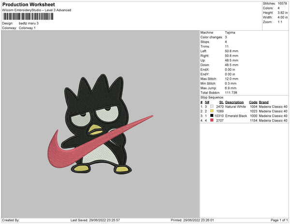Click the thread code '1154'
The image size is (290, 224).
pyautogui.click(x=254, y=120)
